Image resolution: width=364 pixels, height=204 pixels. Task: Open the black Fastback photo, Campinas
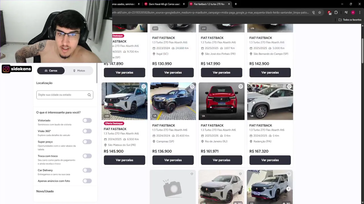pyautogui.click(x=173, y=101)
